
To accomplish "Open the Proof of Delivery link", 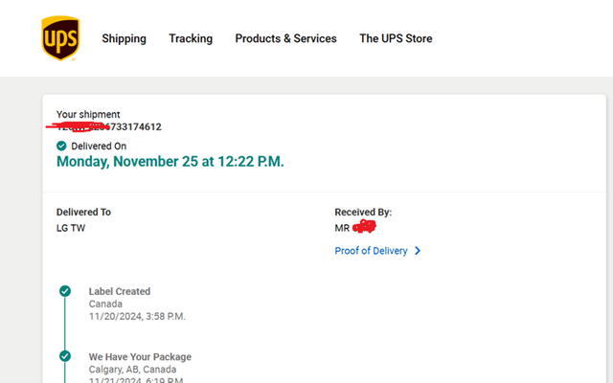I will click(371, 251).
